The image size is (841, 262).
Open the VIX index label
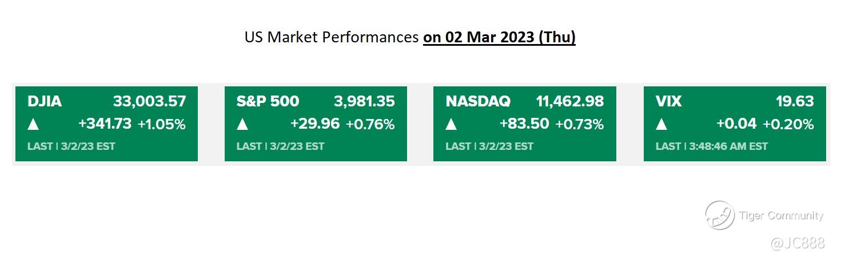coord(669,102)
